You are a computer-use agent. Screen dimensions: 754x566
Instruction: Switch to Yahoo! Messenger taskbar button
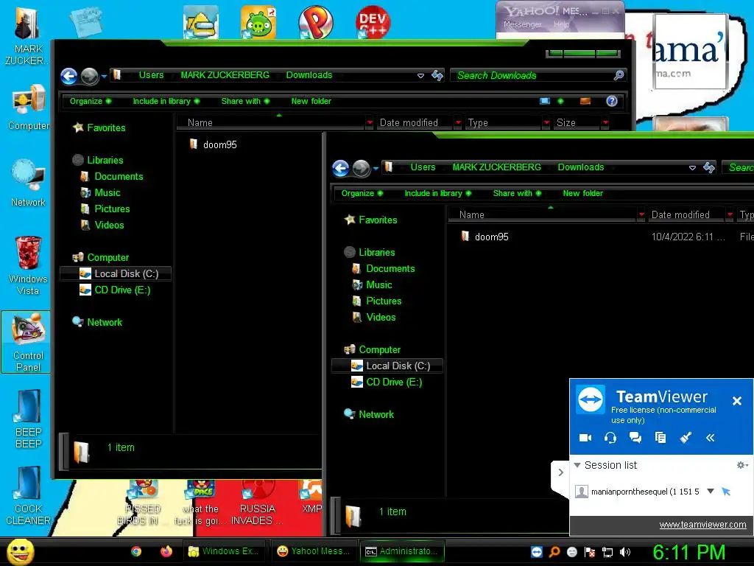point(314,551)
